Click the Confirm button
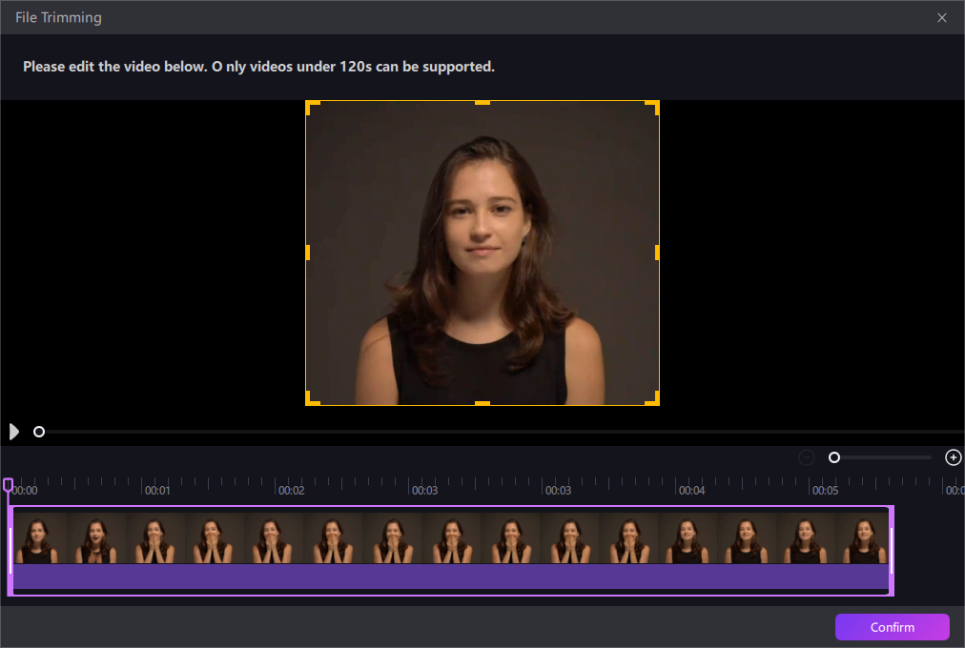This screenshot has height=648, width=965. click(892, 627)
